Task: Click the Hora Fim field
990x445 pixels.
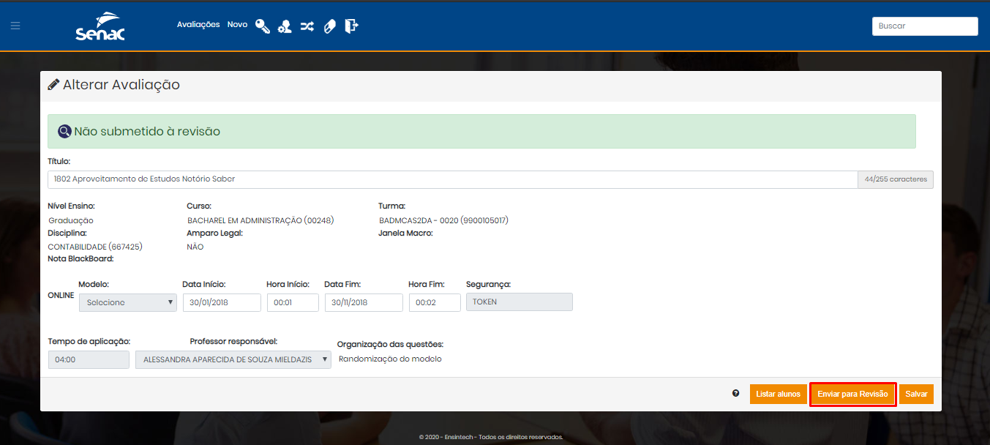Action: point(435,302)
